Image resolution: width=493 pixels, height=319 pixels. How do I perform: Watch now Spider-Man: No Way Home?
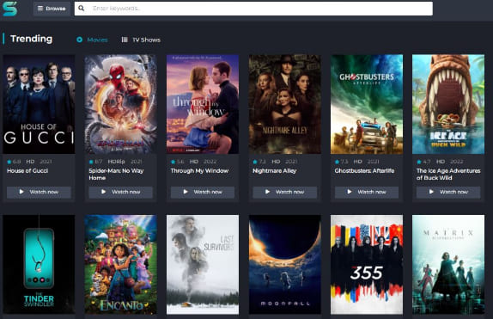(121, 192)
